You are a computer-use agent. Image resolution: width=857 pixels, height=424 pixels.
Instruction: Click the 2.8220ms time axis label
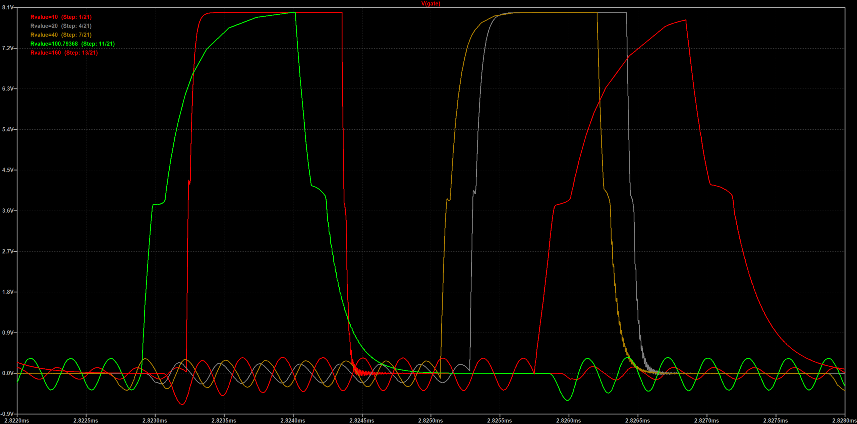(x=17, y=420)
